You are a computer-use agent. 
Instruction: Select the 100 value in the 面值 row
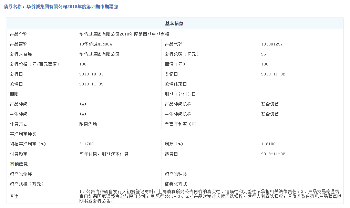265,64
